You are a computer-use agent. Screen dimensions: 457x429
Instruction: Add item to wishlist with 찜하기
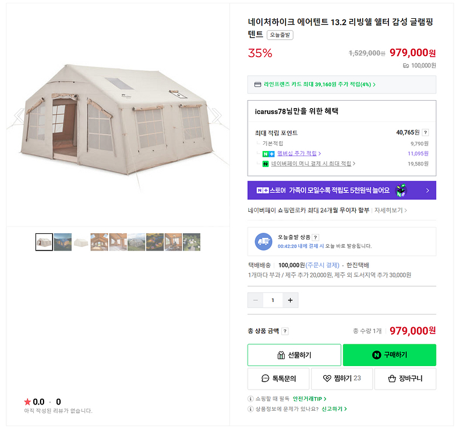341,379
